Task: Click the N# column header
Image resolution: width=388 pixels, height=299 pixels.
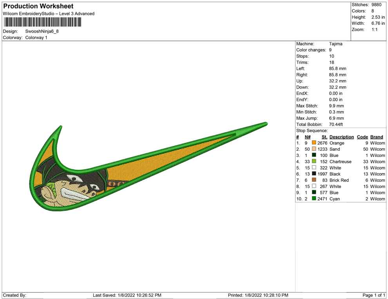Action: click(x=308, y=137)
